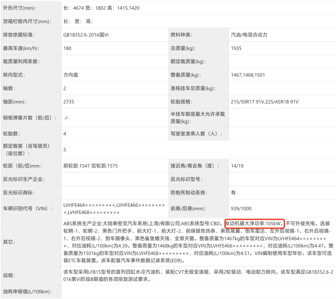Click the 货箱栏板内尺寸(mm) label
The height and width of the screenshot is (299, 336).
pyautogui.click(x=27, y=21)
